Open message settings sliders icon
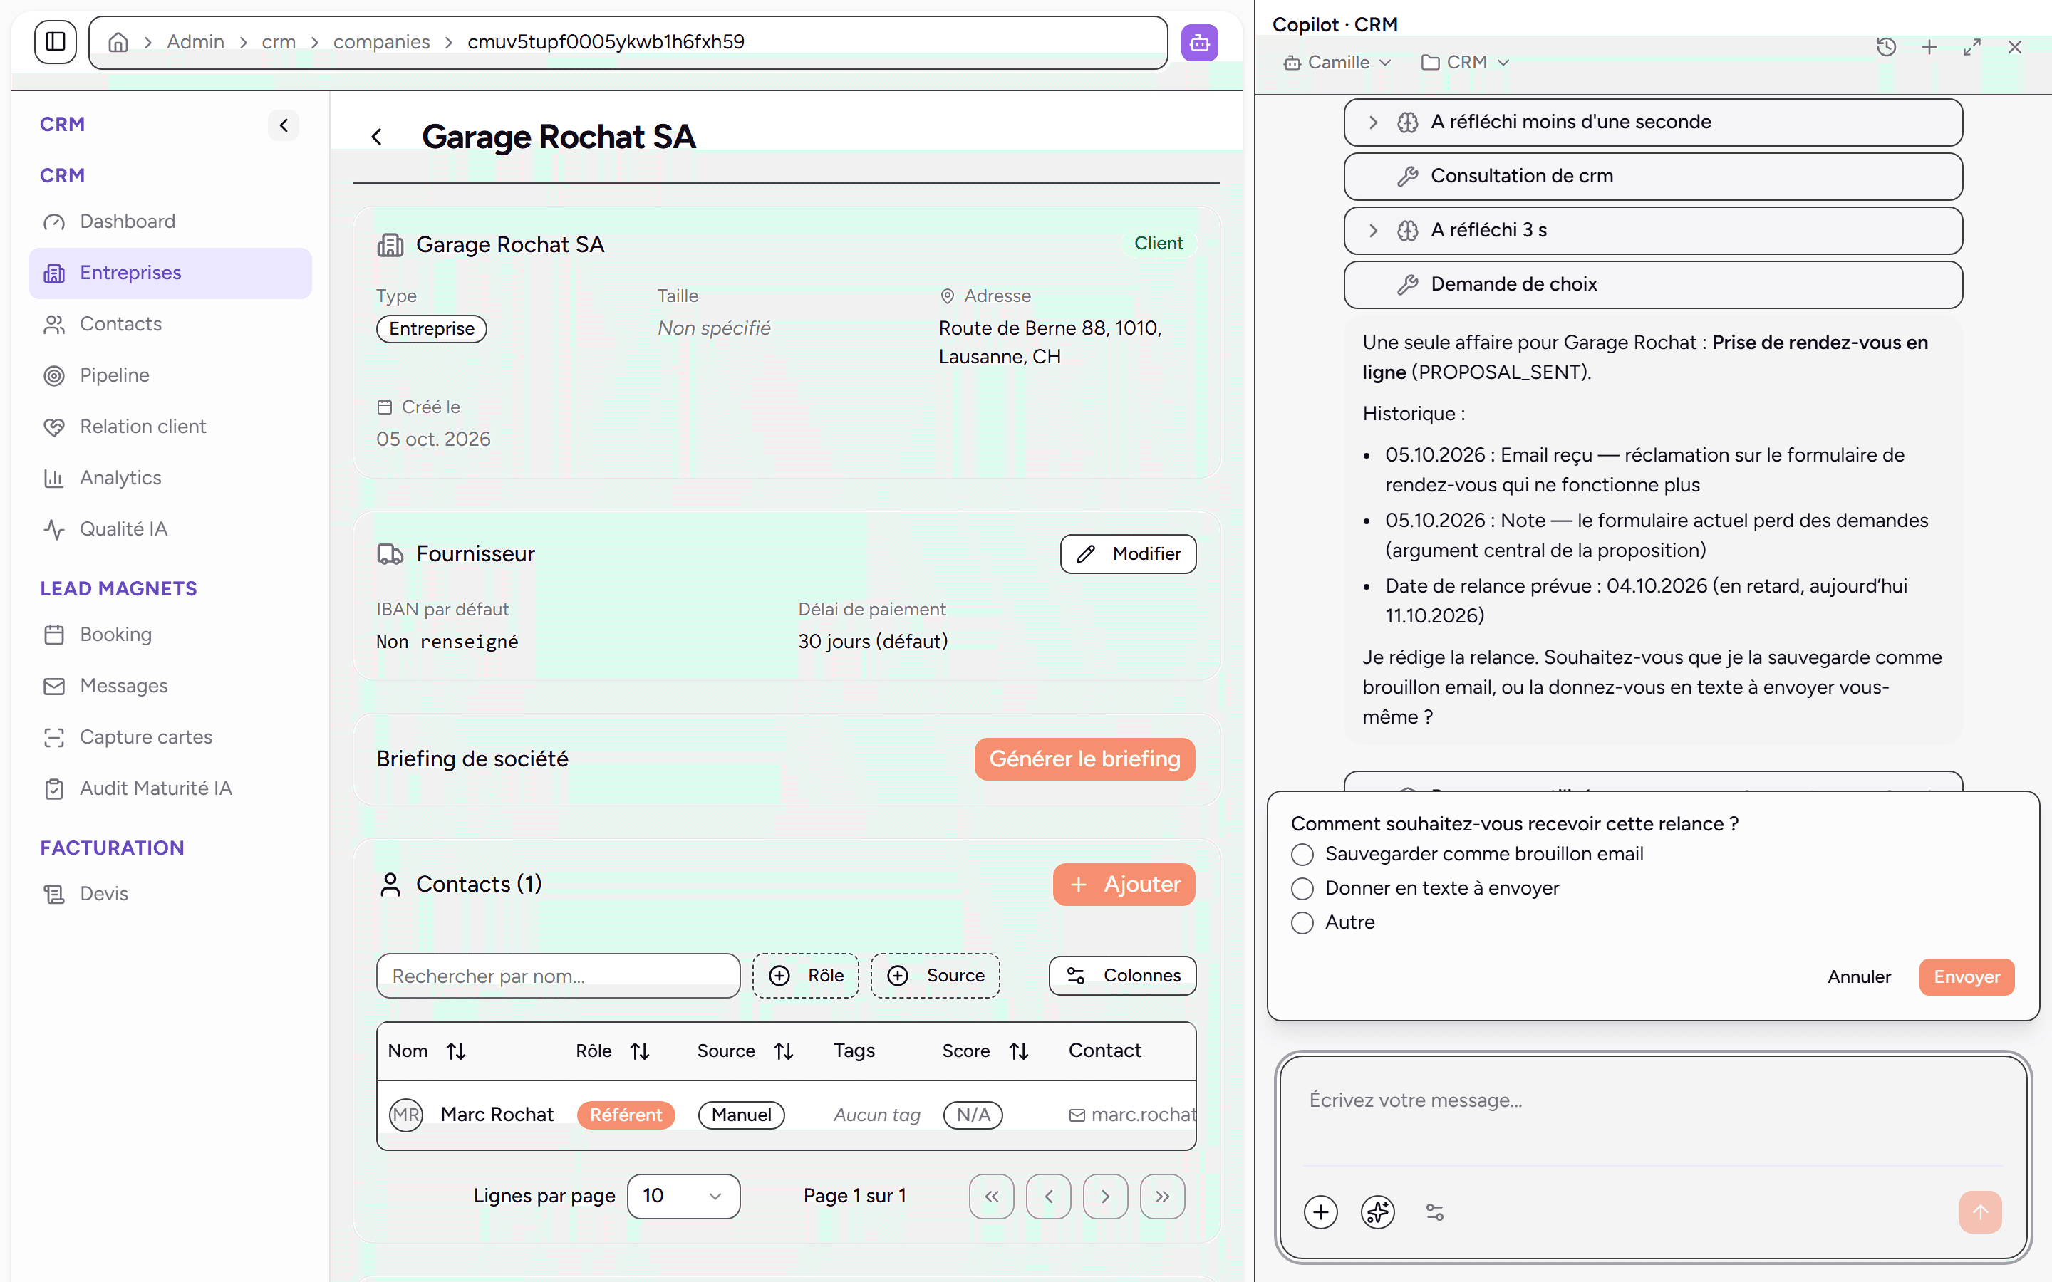 (1435, 1211)
